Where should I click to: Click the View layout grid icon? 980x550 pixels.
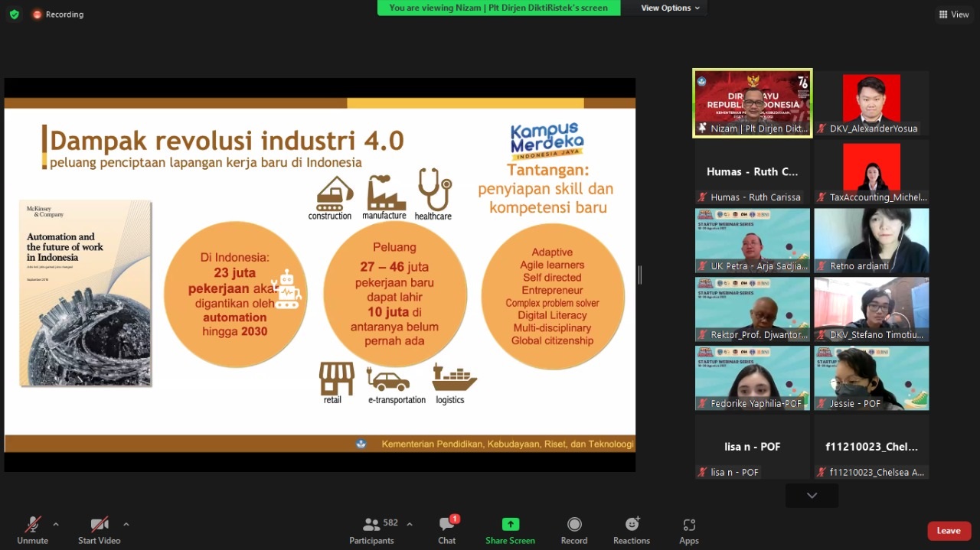click(x=943, y=15)
